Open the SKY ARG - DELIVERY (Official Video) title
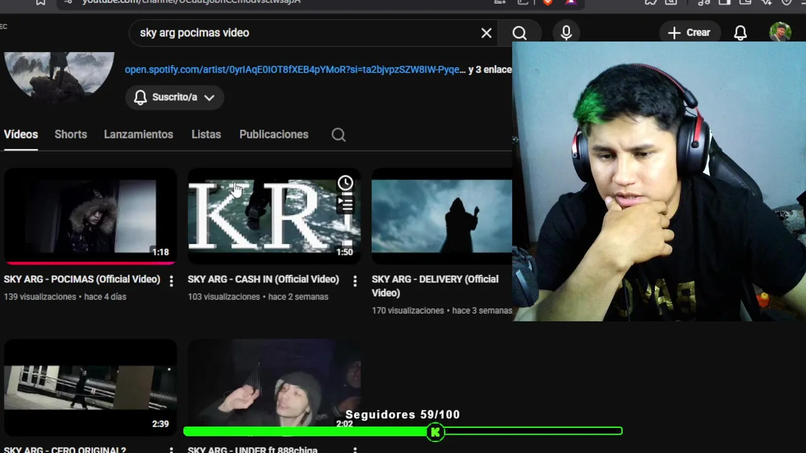The width and height of the screenshot is (806, 453). 435,286
